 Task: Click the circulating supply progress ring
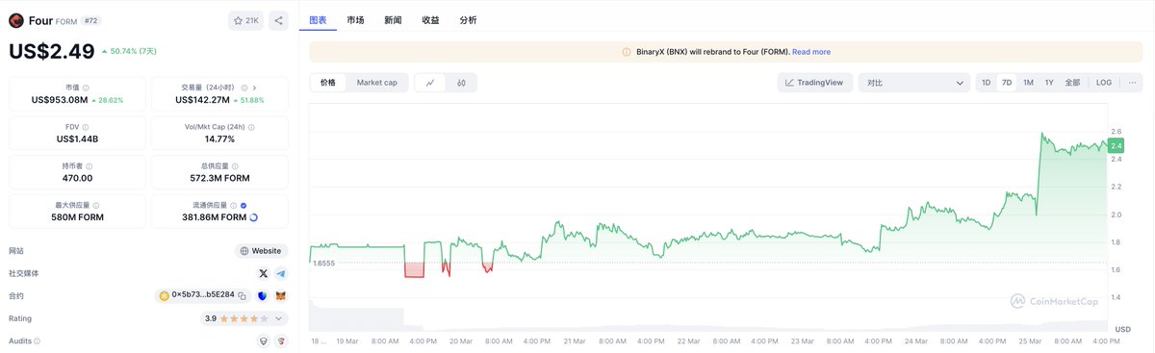click(x=253, y=217)
